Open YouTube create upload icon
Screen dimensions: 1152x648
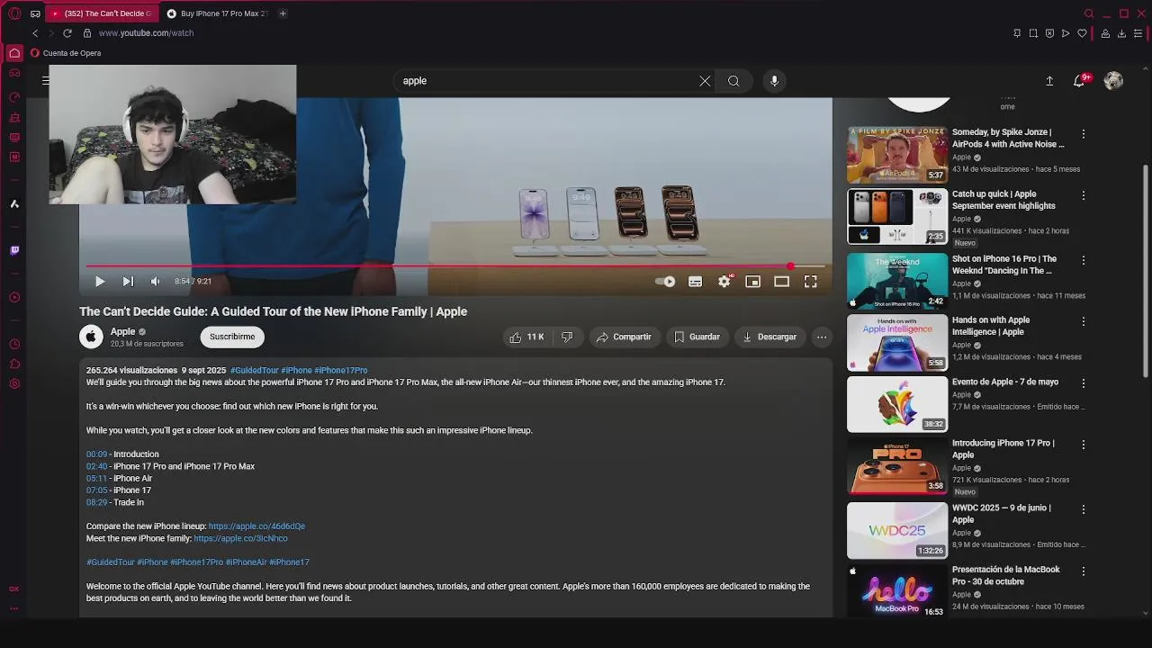click(1049, 81)
